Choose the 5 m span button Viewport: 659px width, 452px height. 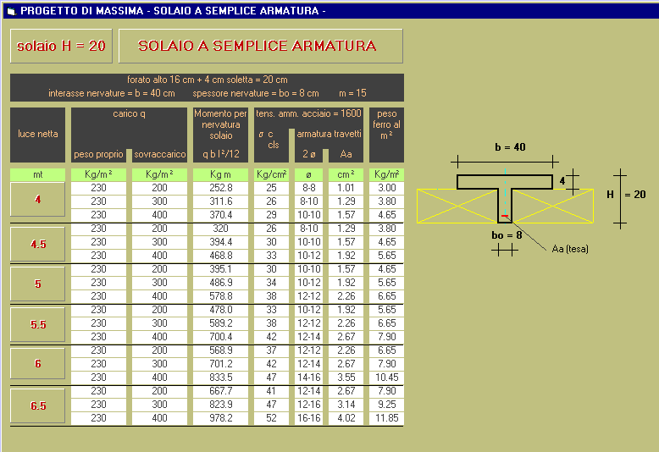[x=37, y=284]
